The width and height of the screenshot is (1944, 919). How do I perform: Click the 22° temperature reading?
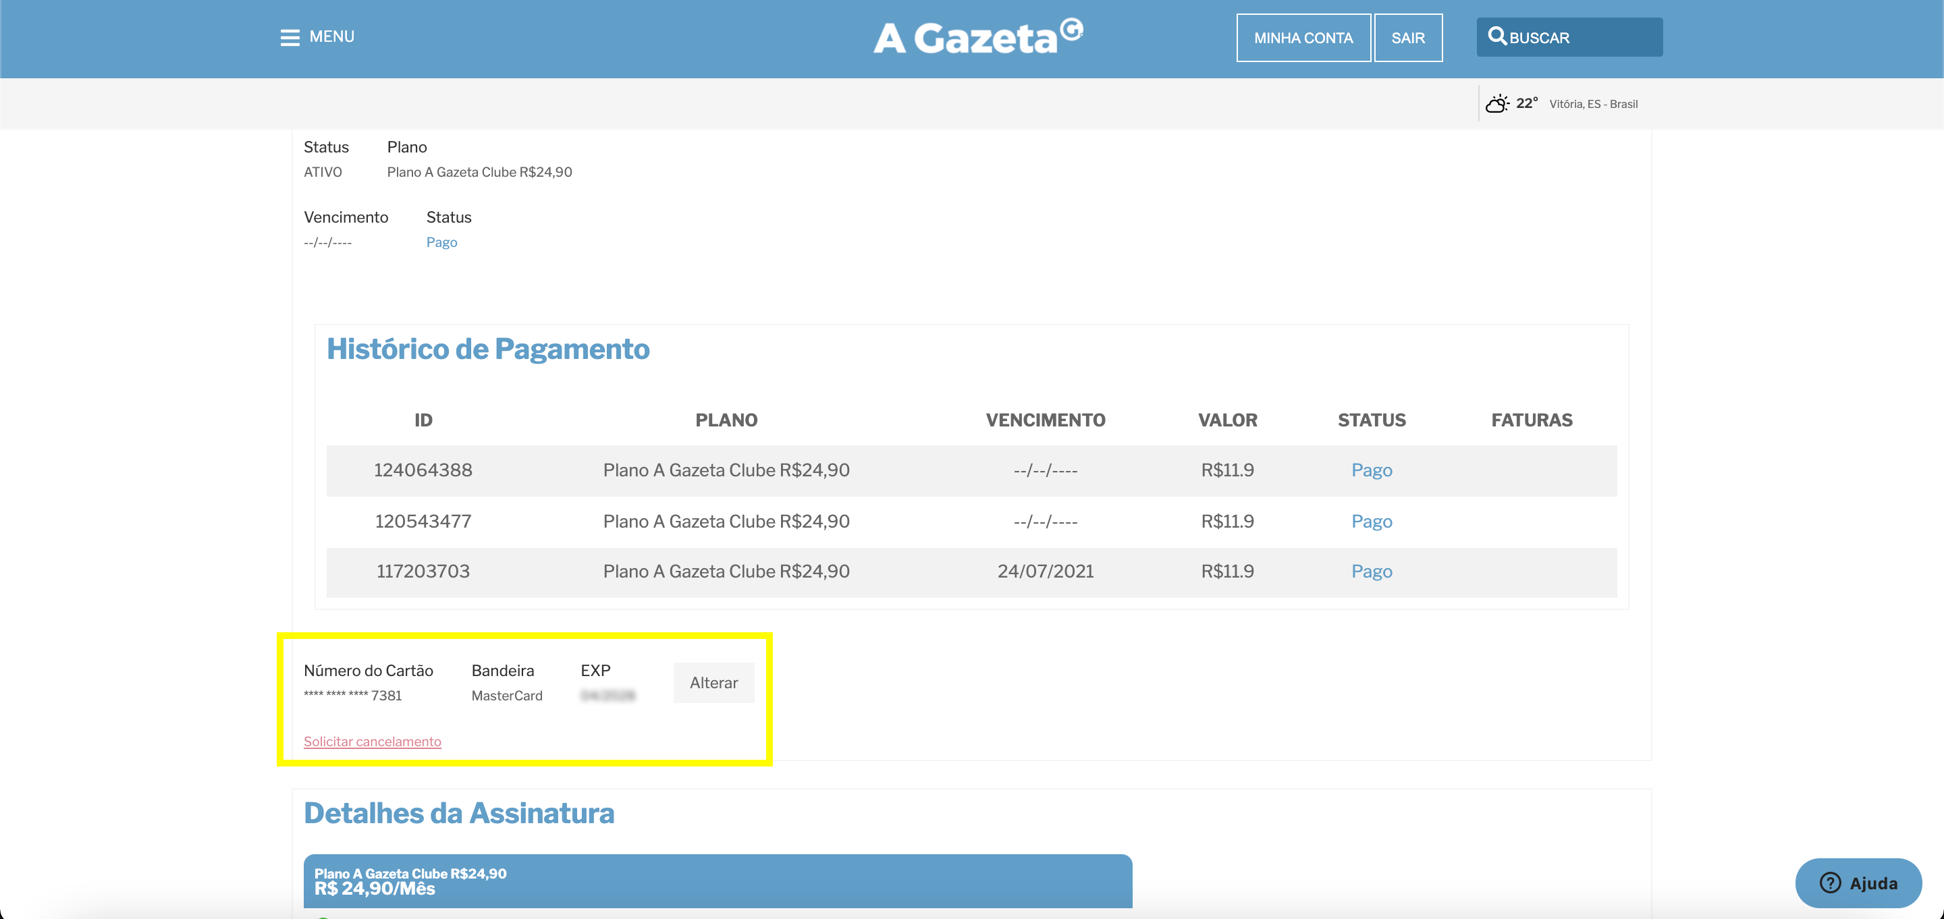click(1527, 103)
